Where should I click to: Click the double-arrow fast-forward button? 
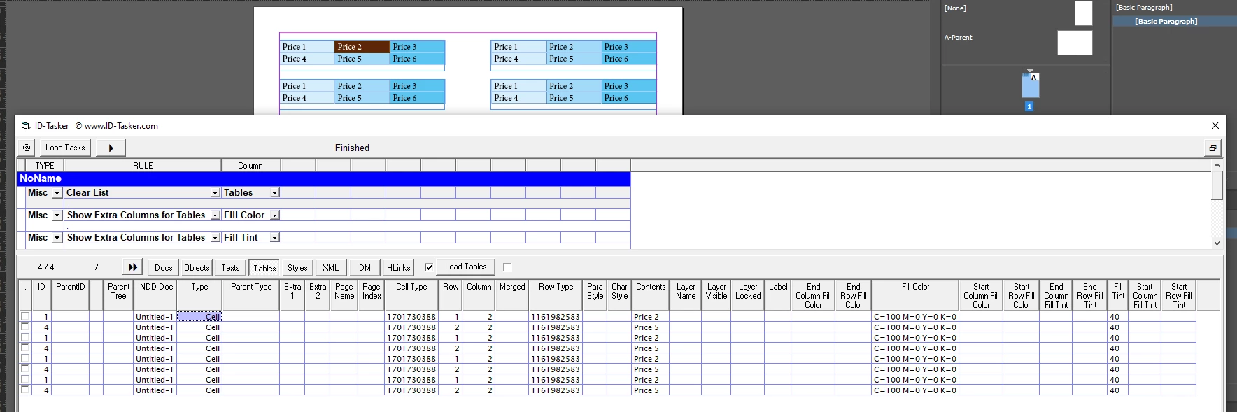tap(133, 267)
